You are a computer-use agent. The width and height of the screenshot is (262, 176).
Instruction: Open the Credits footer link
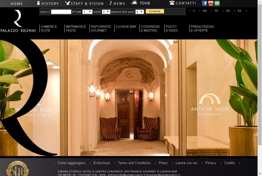[x=229, y=163]
